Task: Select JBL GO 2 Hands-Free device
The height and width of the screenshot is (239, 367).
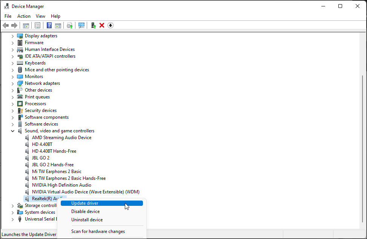Action: 53,165
